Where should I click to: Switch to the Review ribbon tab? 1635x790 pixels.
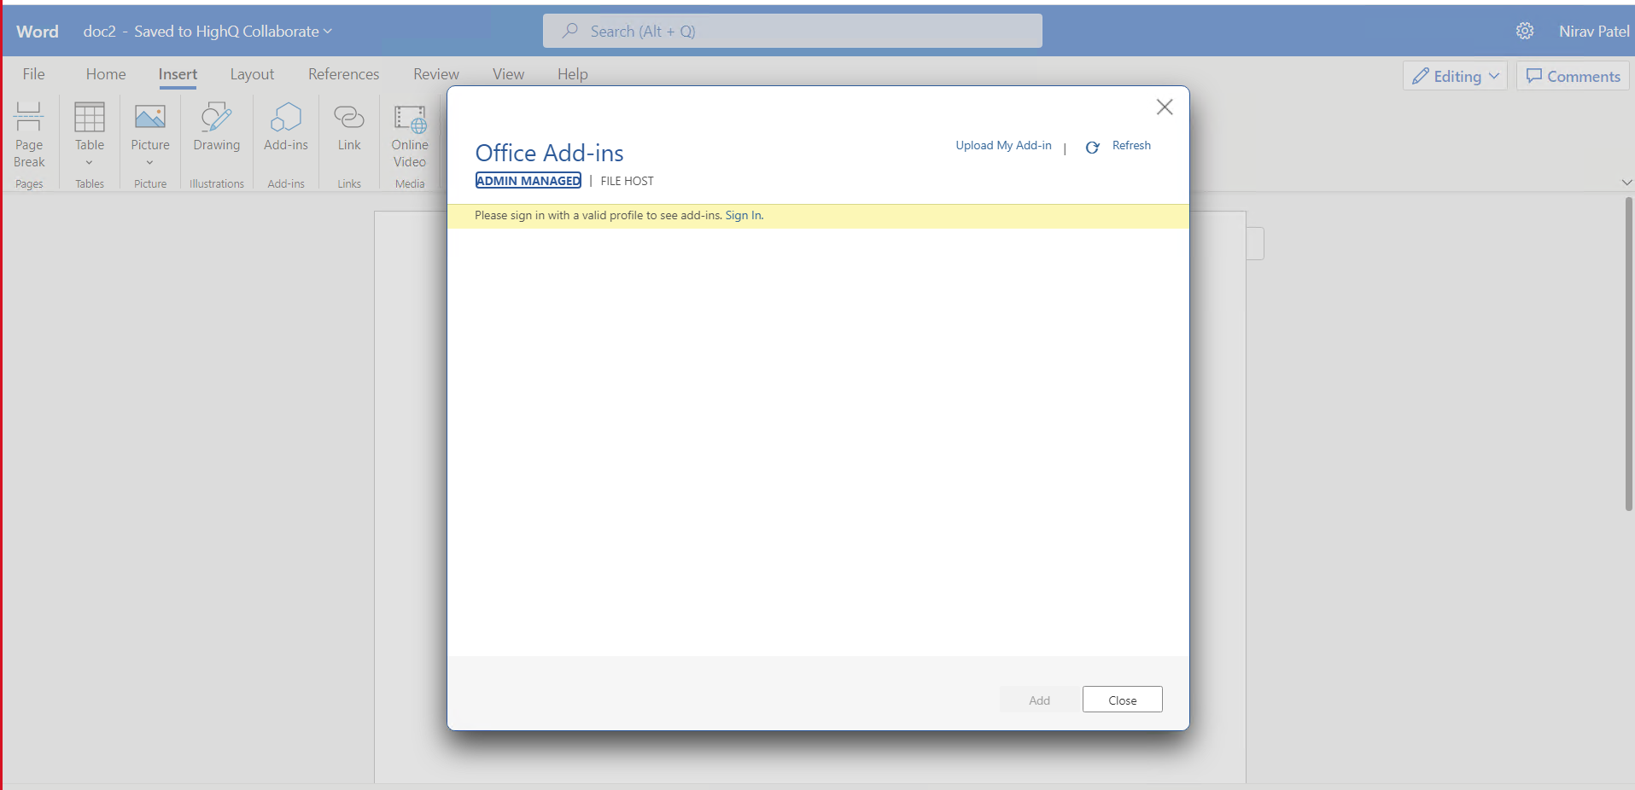436,74
